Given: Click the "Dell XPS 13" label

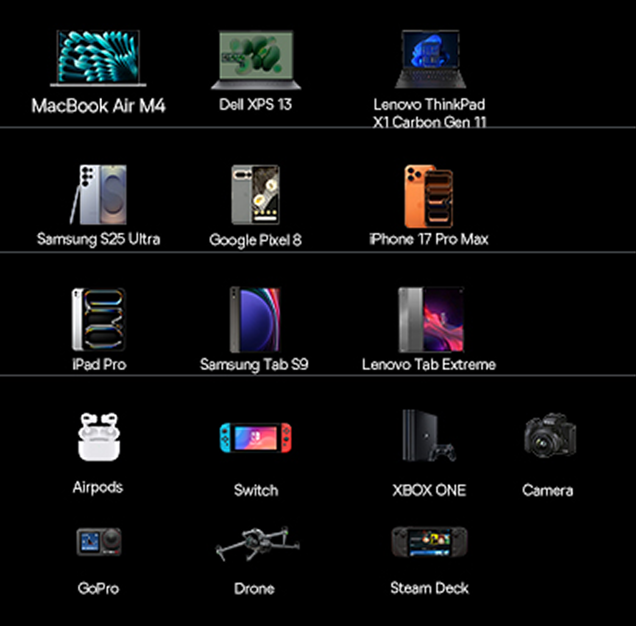Looking at the screenshot, I should (255, 104).
